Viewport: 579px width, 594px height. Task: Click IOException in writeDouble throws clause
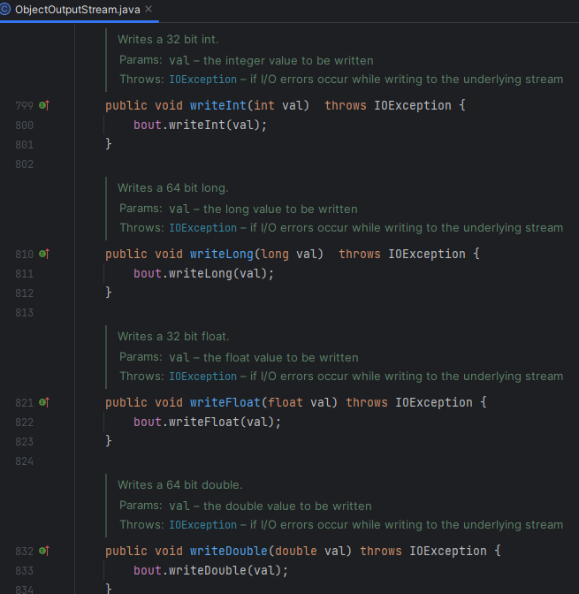(x=448, y=551)
